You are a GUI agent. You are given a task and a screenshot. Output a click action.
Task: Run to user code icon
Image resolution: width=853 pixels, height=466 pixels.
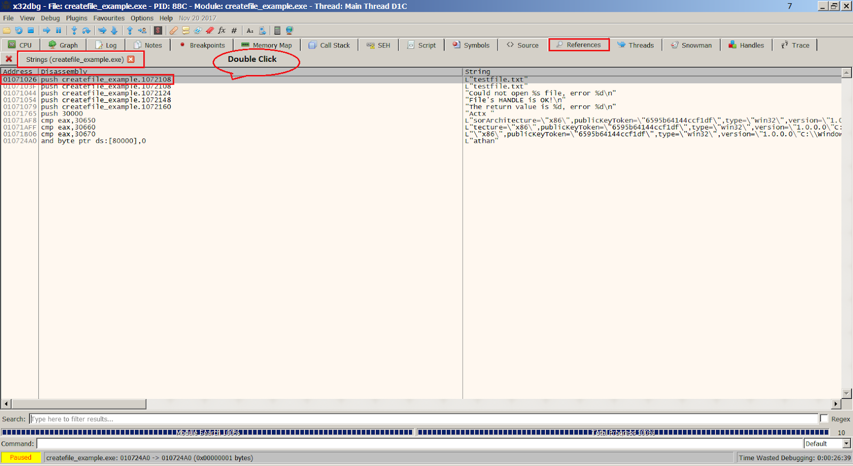142,30
